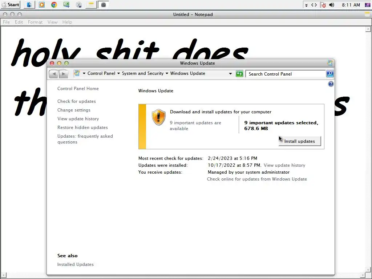Image resolution: width=372 pixels, height=279 pixels.
Task: Open Installed Updates under See also
Action: (x=76, y=264)
